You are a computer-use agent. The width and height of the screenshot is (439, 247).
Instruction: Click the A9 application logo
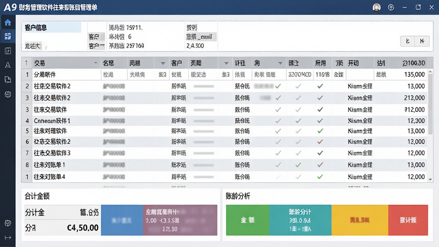point(10,7)
